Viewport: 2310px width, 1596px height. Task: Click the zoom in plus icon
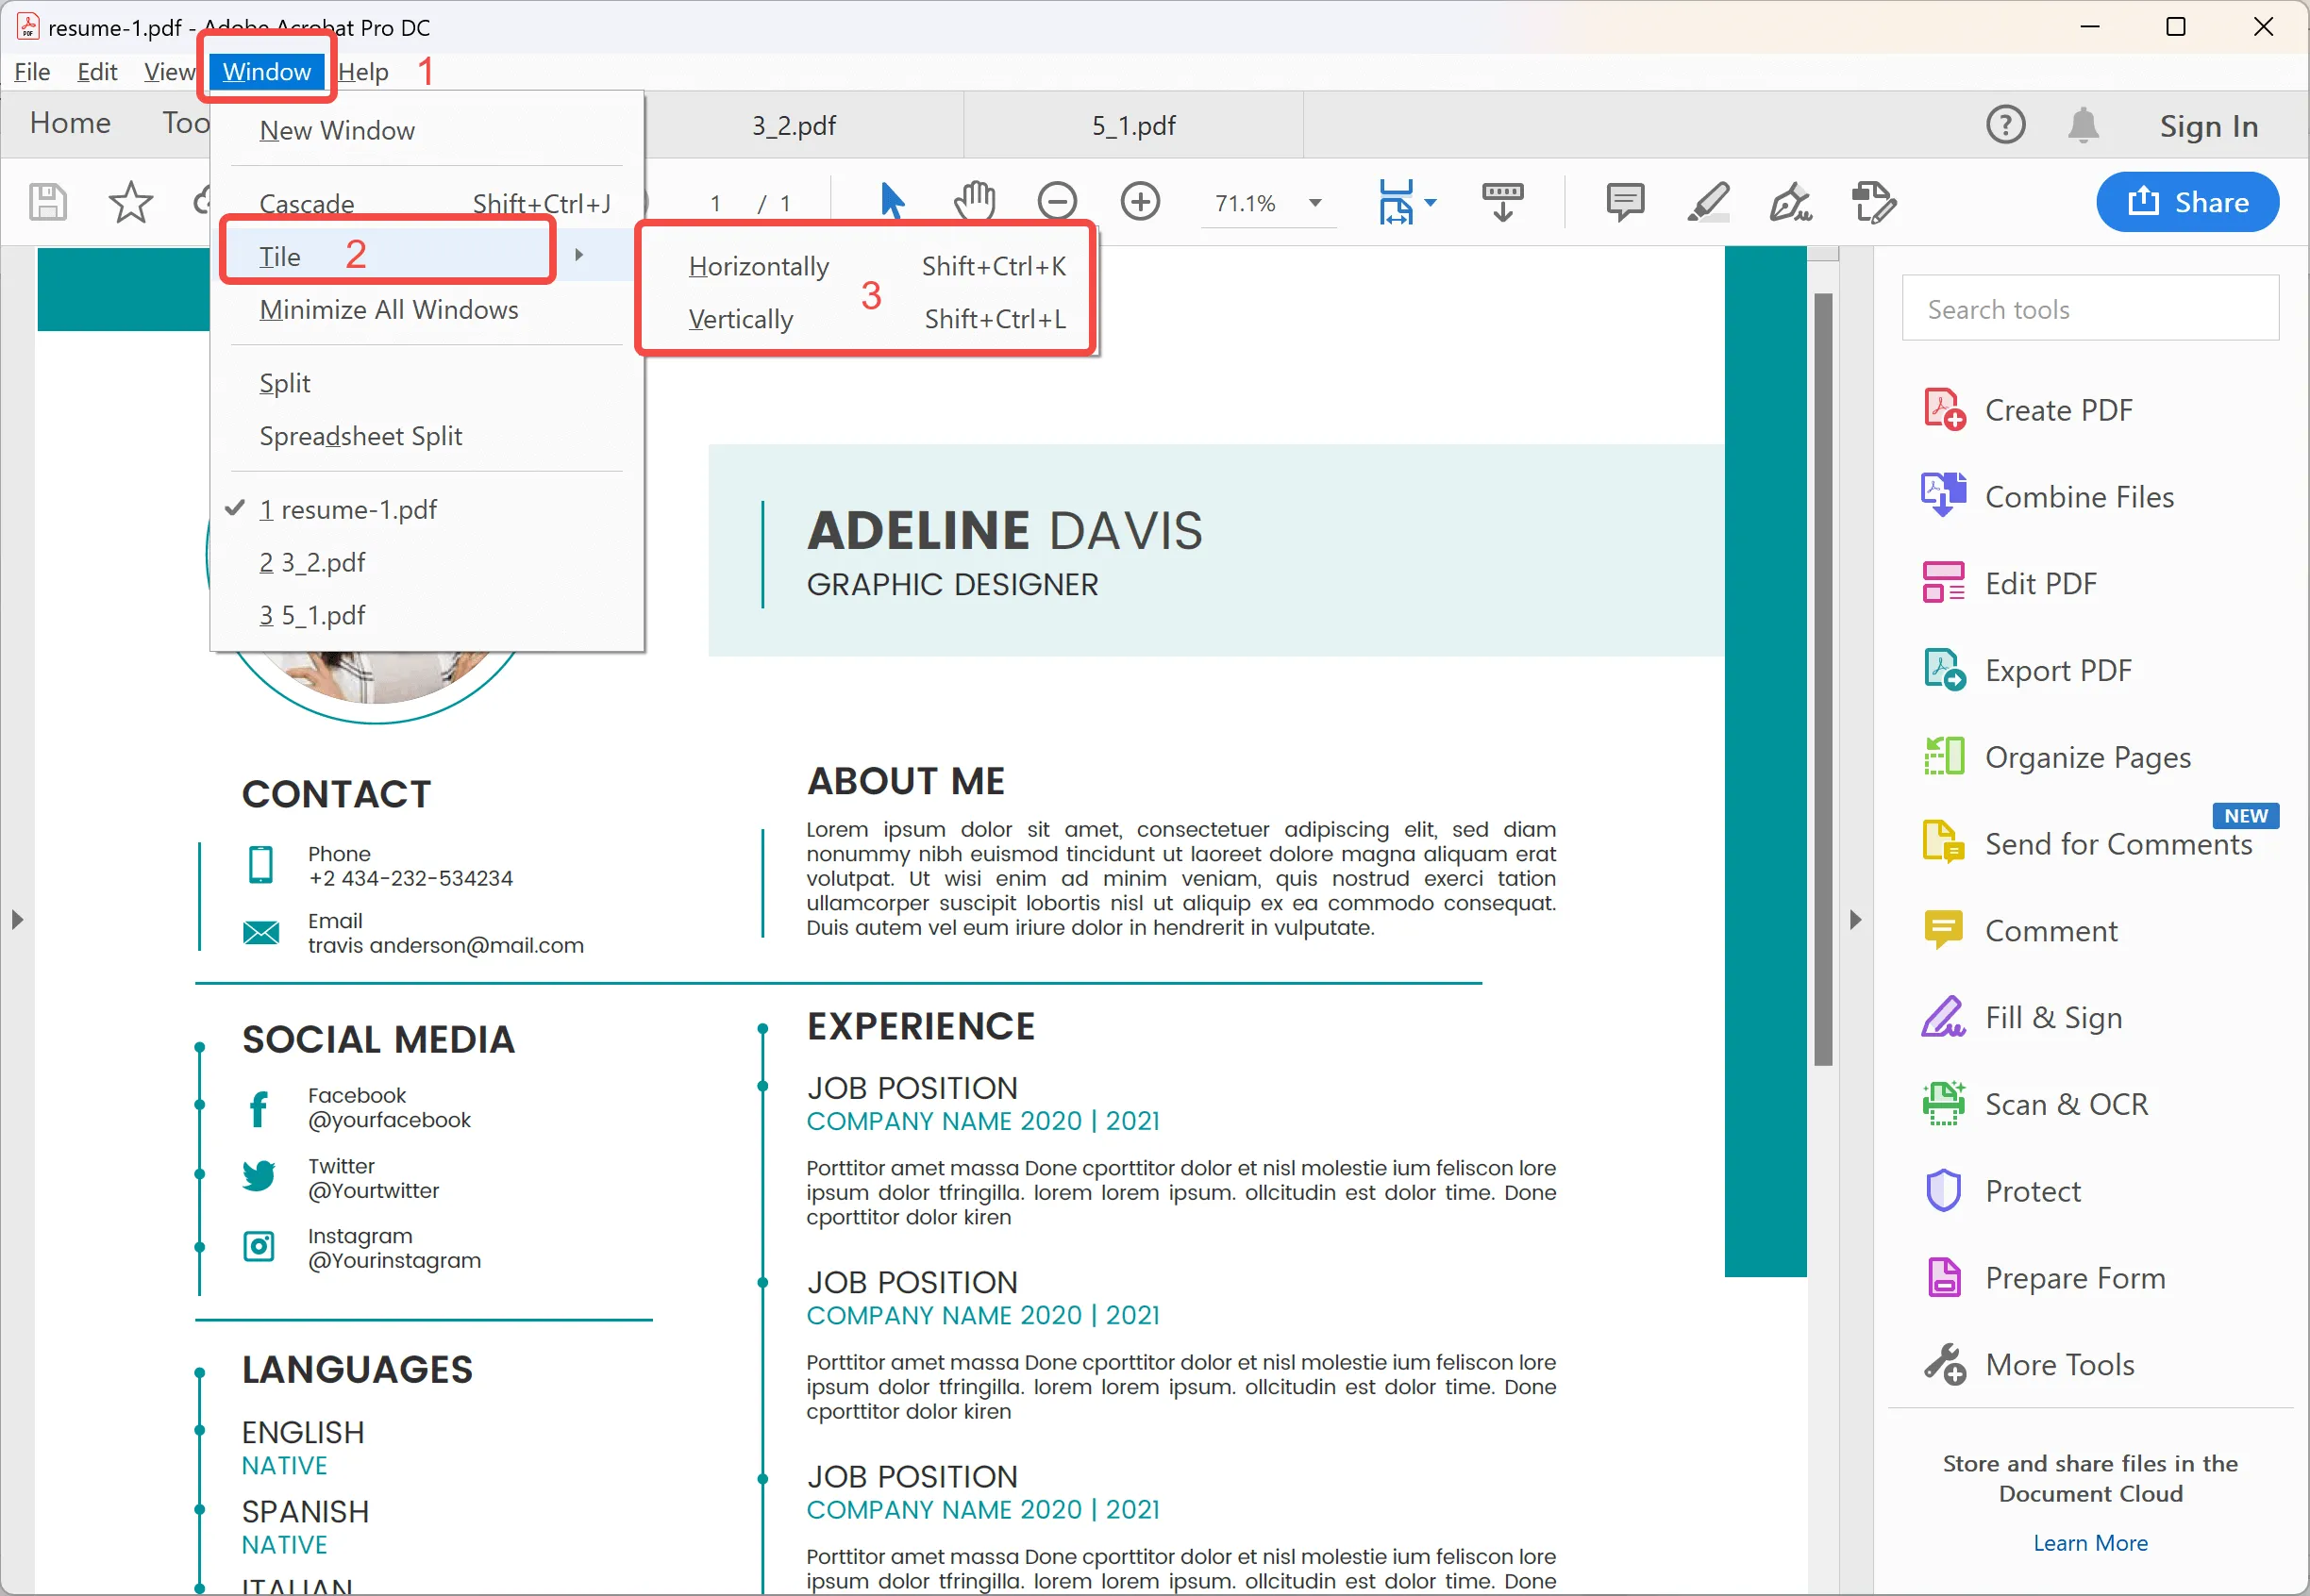[1140, 202]
